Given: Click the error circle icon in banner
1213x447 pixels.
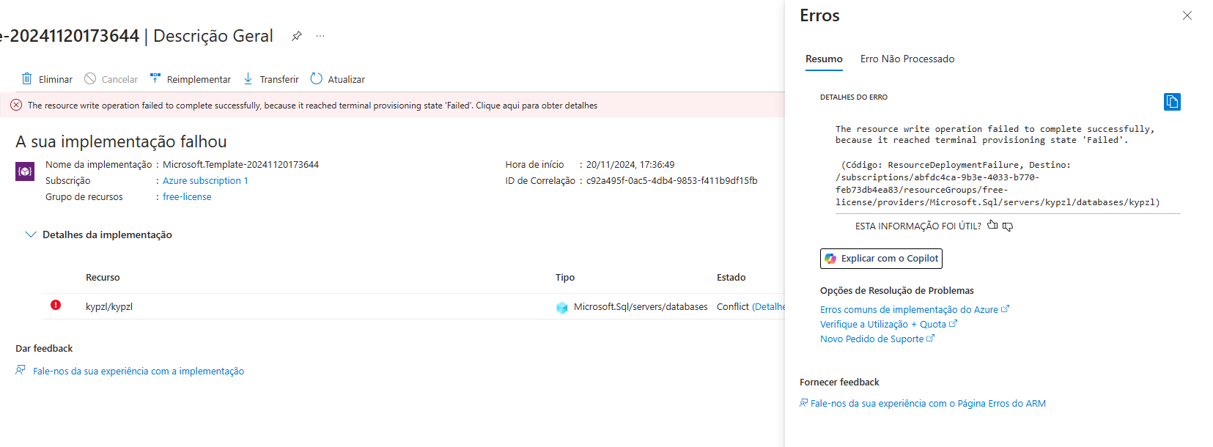Looking at the screenshot, I should point(16,106).
